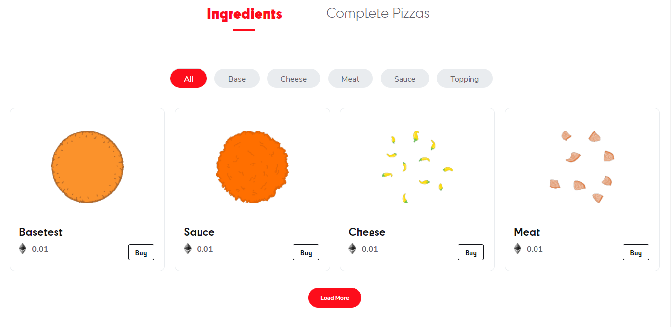This screenshot has height=327, width=671.
Task: Click the Ethereum icon on Basetest card
Action: [x=23, y=248]
